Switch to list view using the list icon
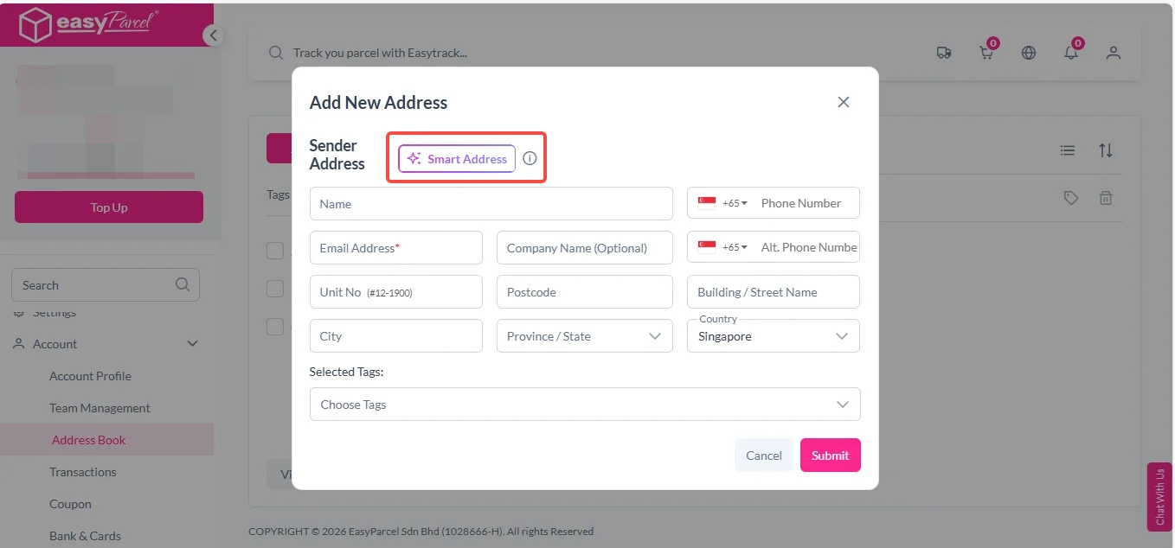The height and width of the screenshot is (548, 1175). coord(1067,150)
